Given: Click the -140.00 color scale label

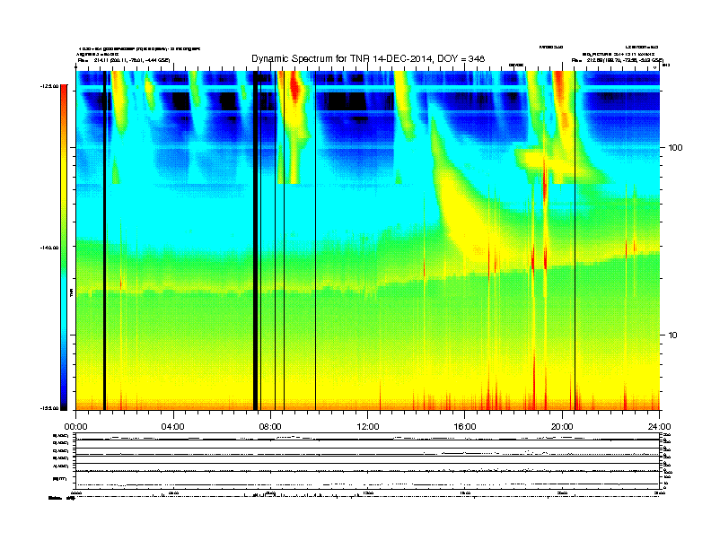Looking at the screenshot, I should (x=49, y=248).
